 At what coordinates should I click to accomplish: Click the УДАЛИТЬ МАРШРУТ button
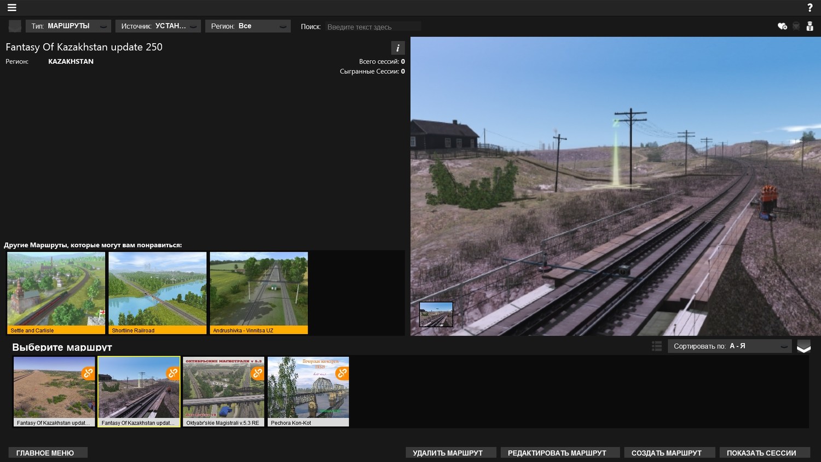click(x=451, y=453)
